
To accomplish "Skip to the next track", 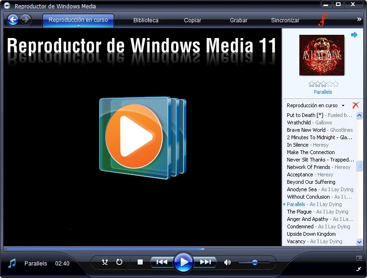I will click(x=205, y=262).
